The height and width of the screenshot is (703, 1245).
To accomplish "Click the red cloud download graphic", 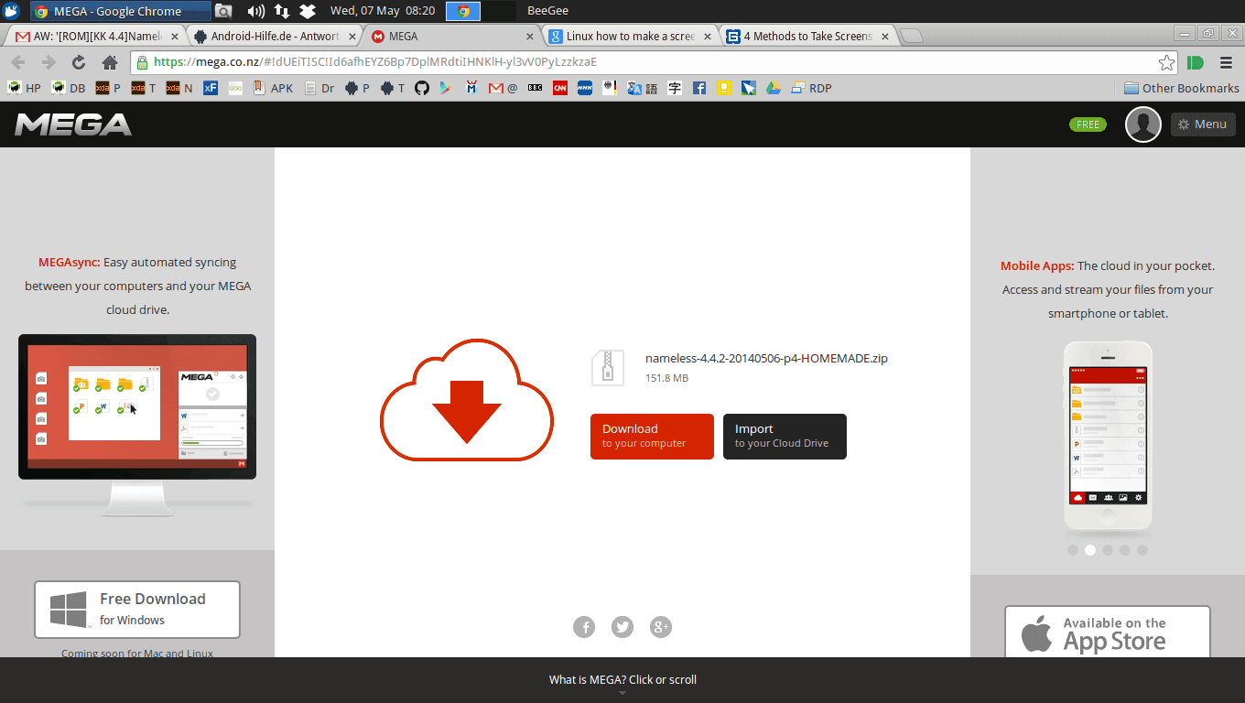I will coord(467,399).
